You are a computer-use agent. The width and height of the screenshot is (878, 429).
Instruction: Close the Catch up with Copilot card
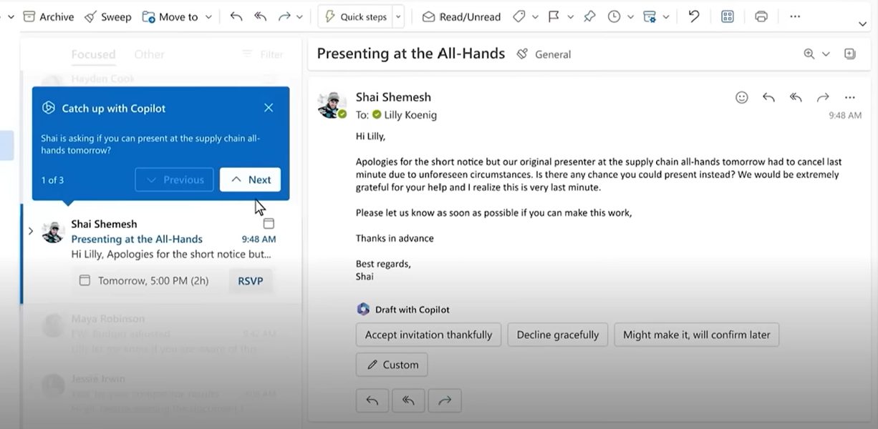(x=269, y=108)
